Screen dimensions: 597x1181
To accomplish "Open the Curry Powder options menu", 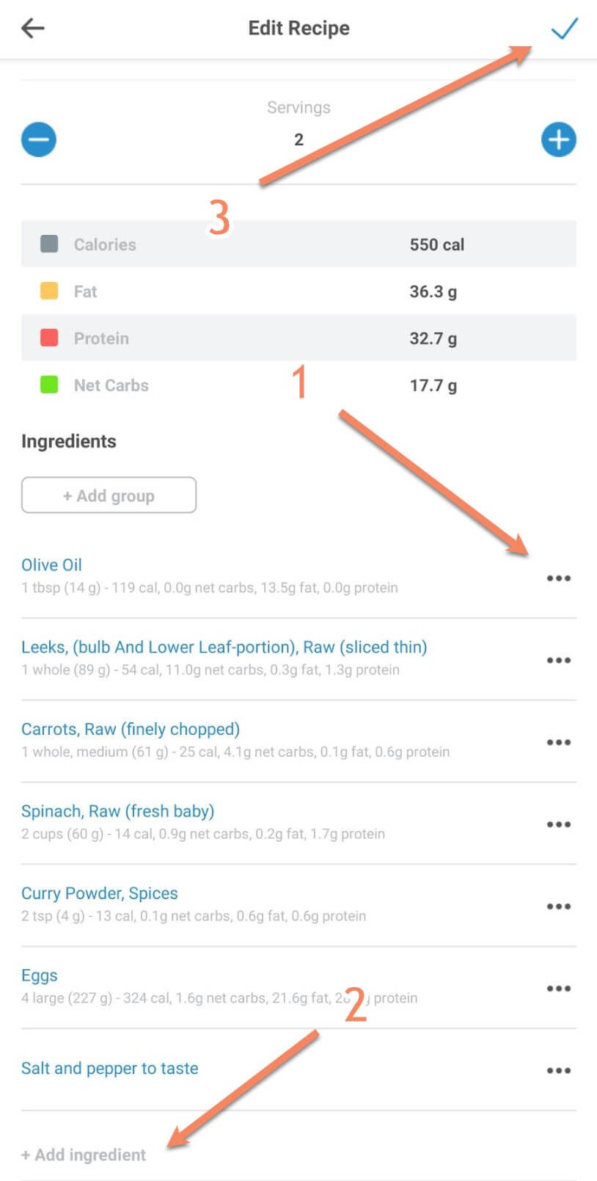I will coord(558,907).
